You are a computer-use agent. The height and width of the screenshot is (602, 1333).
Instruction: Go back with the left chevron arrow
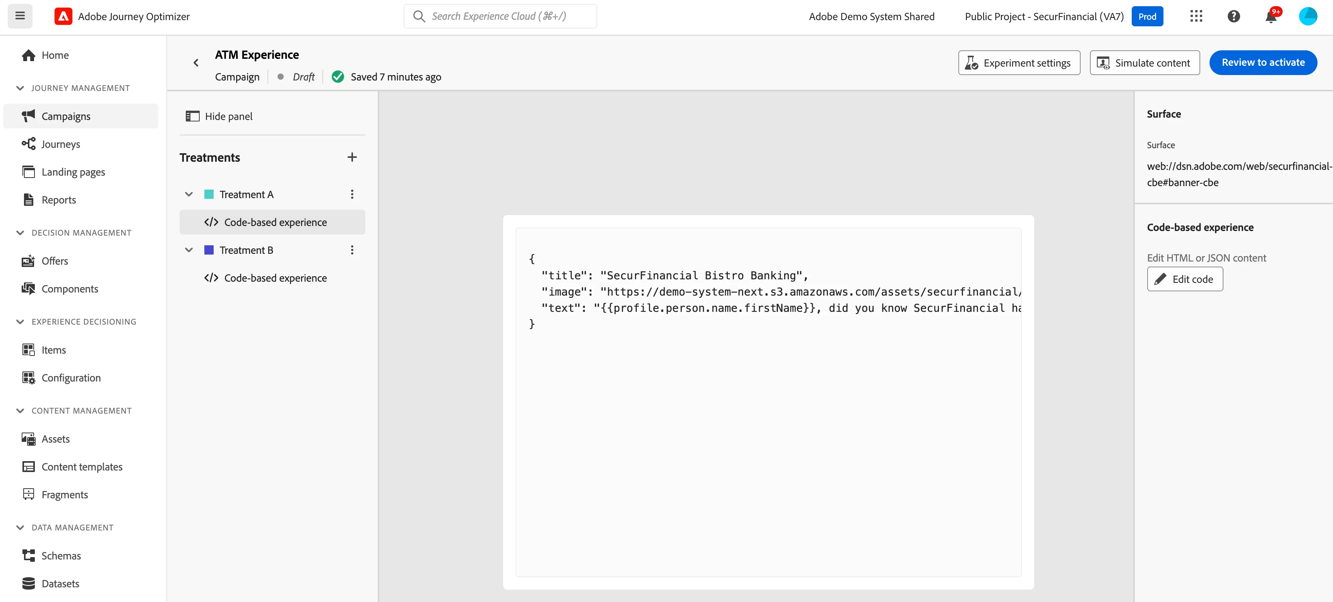point(195,63)
